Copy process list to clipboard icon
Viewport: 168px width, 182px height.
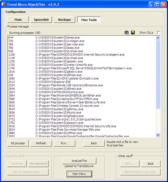(127, 32)
